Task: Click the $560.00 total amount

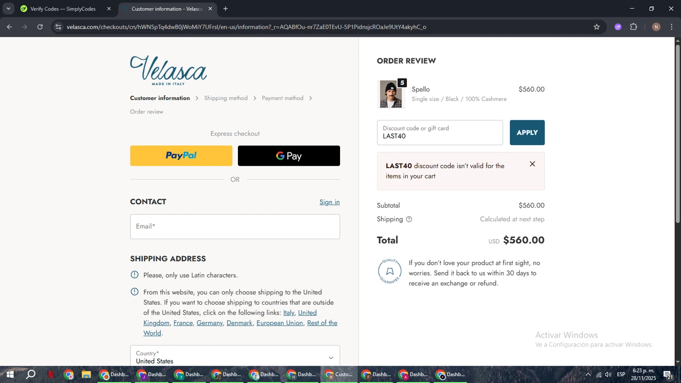Action: point(524,240)
